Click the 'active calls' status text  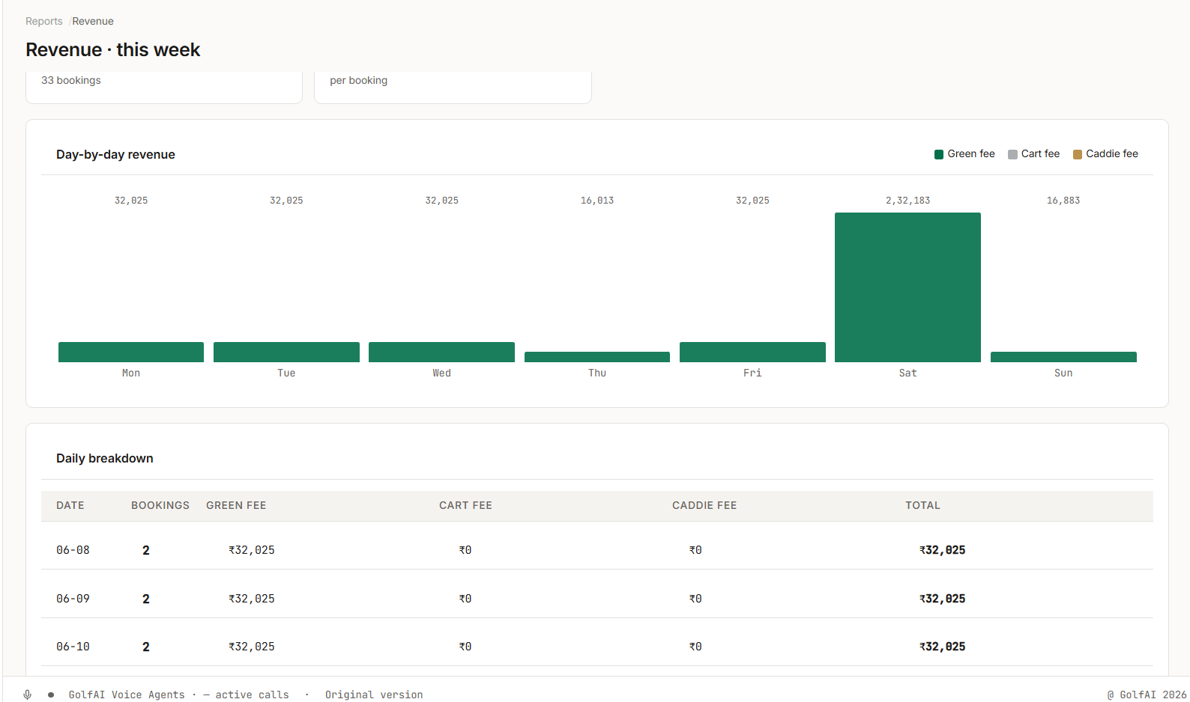tap(252, 695)
